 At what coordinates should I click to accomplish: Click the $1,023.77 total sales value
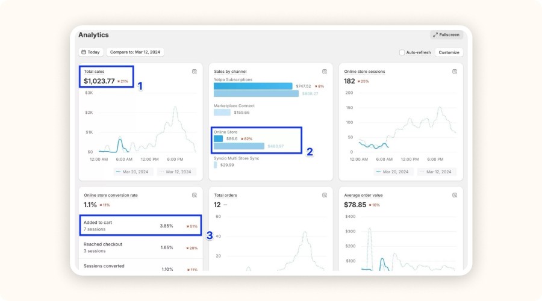tap(99, 81)
